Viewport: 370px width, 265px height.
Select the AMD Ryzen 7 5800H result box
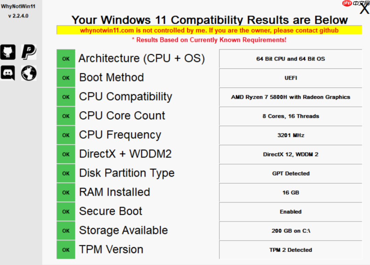[291, 97]
